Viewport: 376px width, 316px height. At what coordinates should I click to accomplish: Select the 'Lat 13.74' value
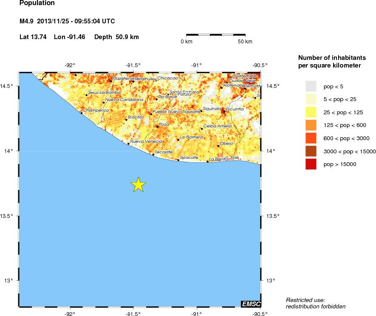click(33, 37)
